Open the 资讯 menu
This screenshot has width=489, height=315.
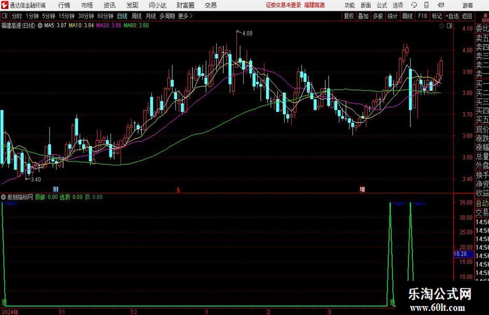(x=110, y=5)
